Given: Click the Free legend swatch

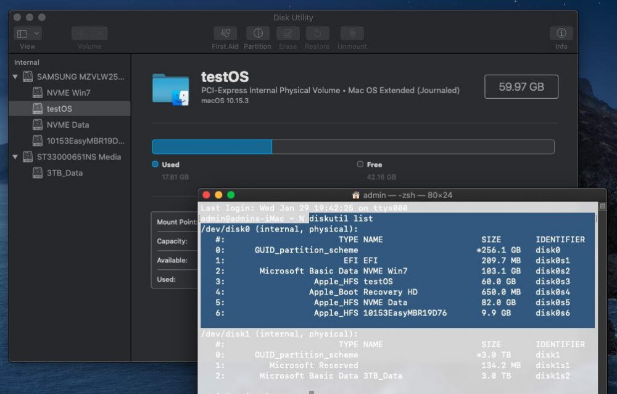Looking at the screenshot, I should tap(360, 164).
